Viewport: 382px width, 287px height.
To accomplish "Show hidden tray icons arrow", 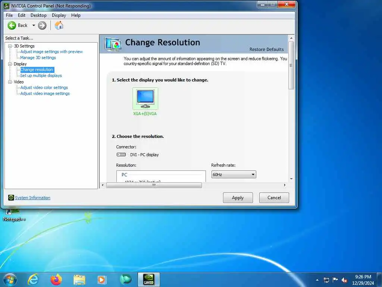I will tap(317, 280).
